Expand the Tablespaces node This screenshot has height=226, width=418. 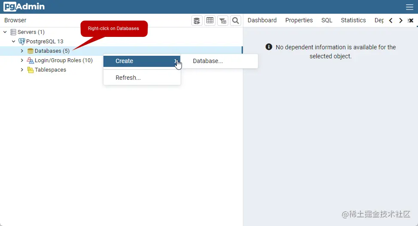[x=22, y=70]
